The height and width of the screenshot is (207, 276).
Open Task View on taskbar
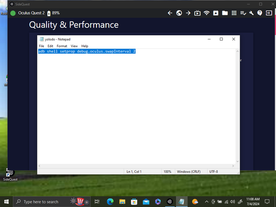pyautogui.click(x=97, y=201)
